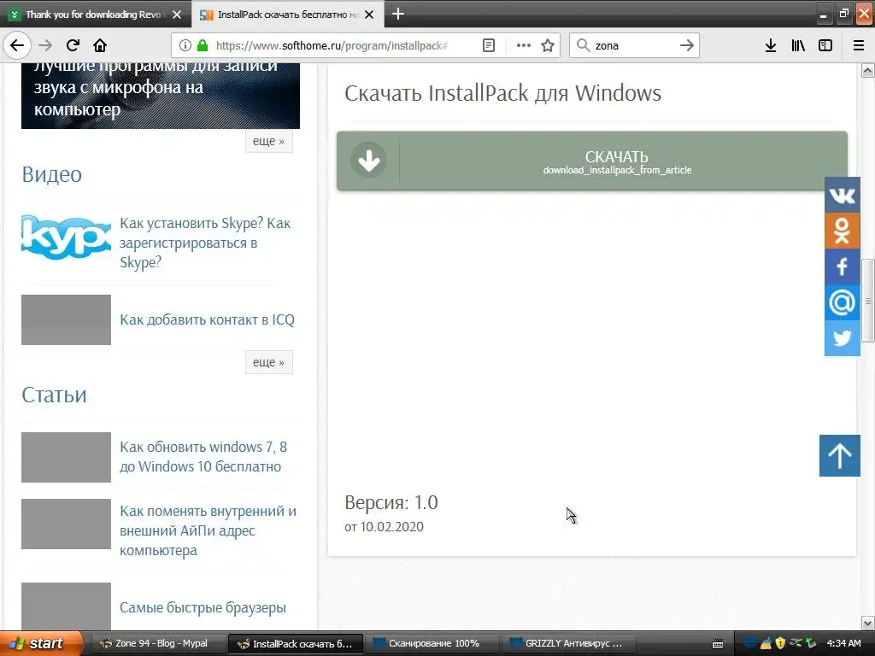
Task: Show the sidebar panel
Action: pos(825,45)
